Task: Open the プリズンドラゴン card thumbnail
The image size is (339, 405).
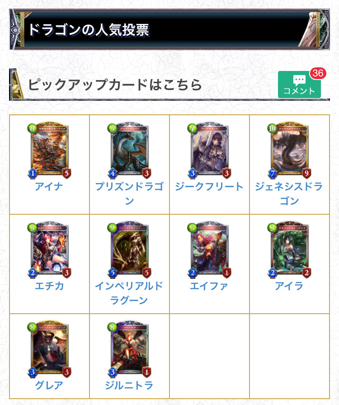Action: coord(129,150)
